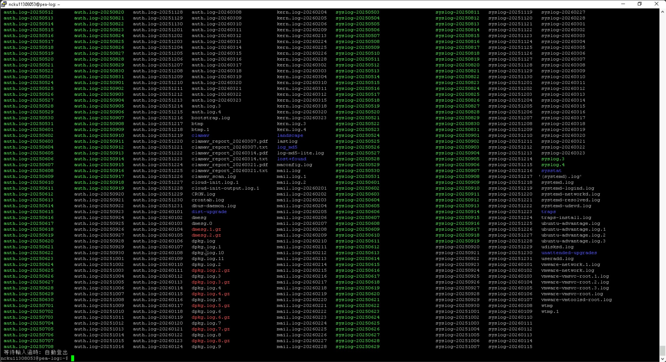666x362 pixels.
Task: Click dist-upgrade directory entry
Action: 209,212
